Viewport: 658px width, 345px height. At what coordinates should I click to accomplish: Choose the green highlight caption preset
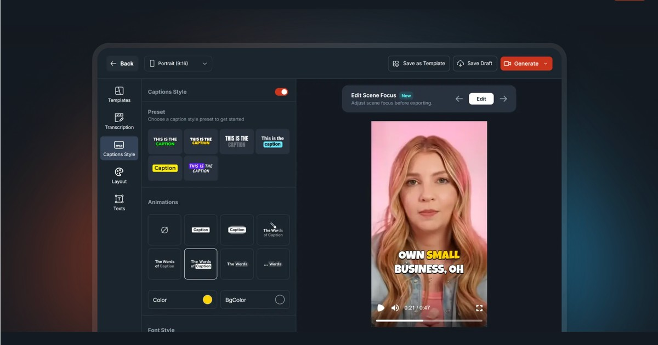(x=164, y=141)
